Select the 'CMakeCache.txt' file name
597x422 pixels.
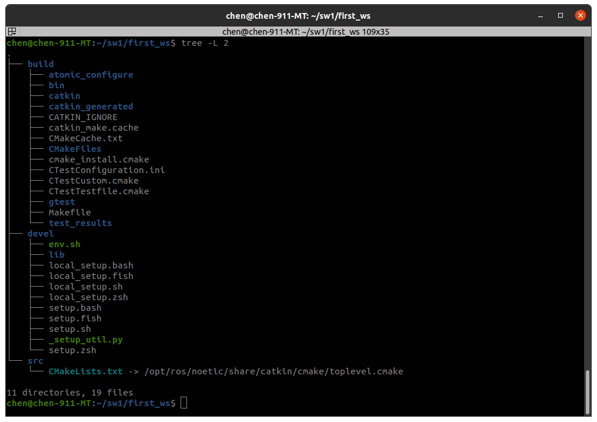[x=86, y=138]
